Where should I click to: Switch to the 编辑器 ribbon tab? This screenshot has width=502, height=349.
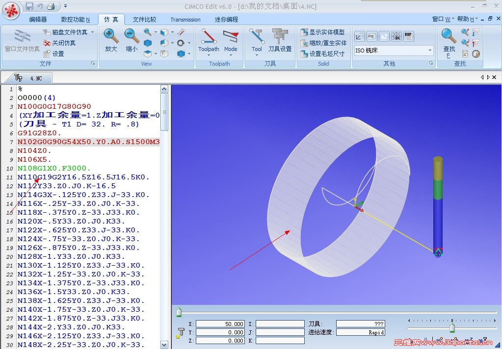tap(38, 20)
